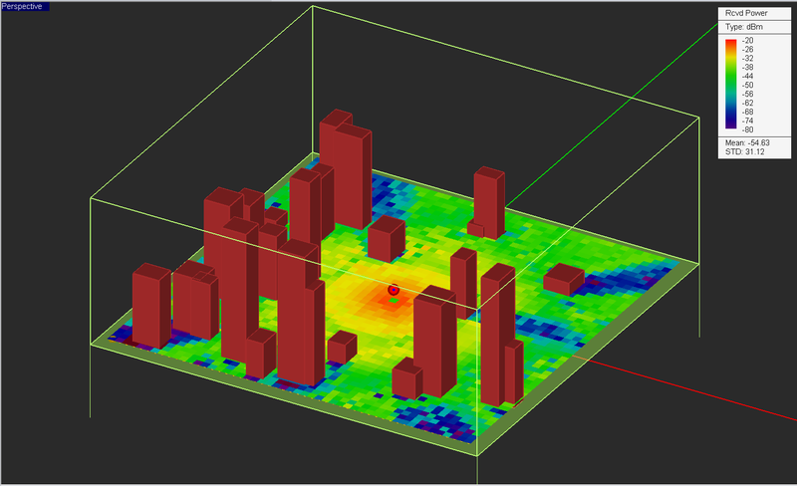Click the -80 legend scale value
Screen dimensions: 797x486
point(747,129)
